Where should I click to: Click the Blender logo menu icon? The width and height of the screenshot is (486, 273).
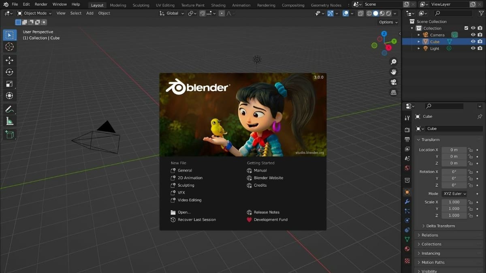click(5, 4)
